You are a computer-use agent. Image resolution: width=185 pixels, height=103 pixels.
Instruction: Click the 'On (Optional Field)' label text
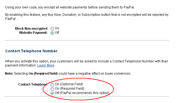[69, 84]
